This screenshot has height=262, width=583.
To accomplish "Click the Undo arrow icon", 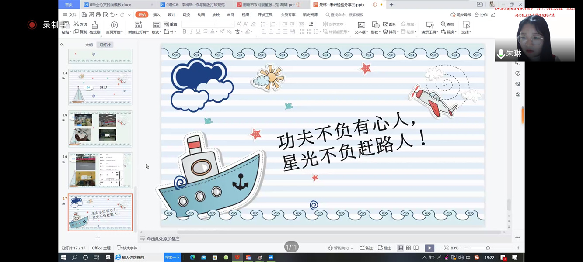I will 112,15.
